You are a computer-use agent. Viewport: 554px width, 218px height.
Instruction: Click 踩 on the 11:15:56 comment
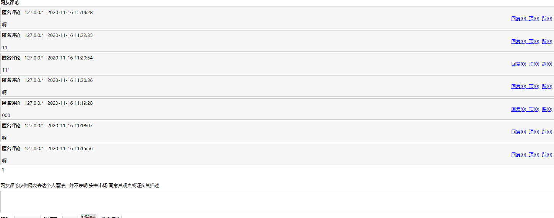point(547,155)
